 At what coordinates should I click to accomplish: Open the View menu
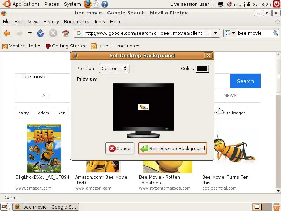pos(33,22)
